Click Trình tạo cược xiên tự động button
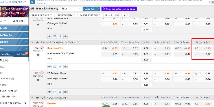This screenshot has height=107, width=214. (x=119, y=9)
